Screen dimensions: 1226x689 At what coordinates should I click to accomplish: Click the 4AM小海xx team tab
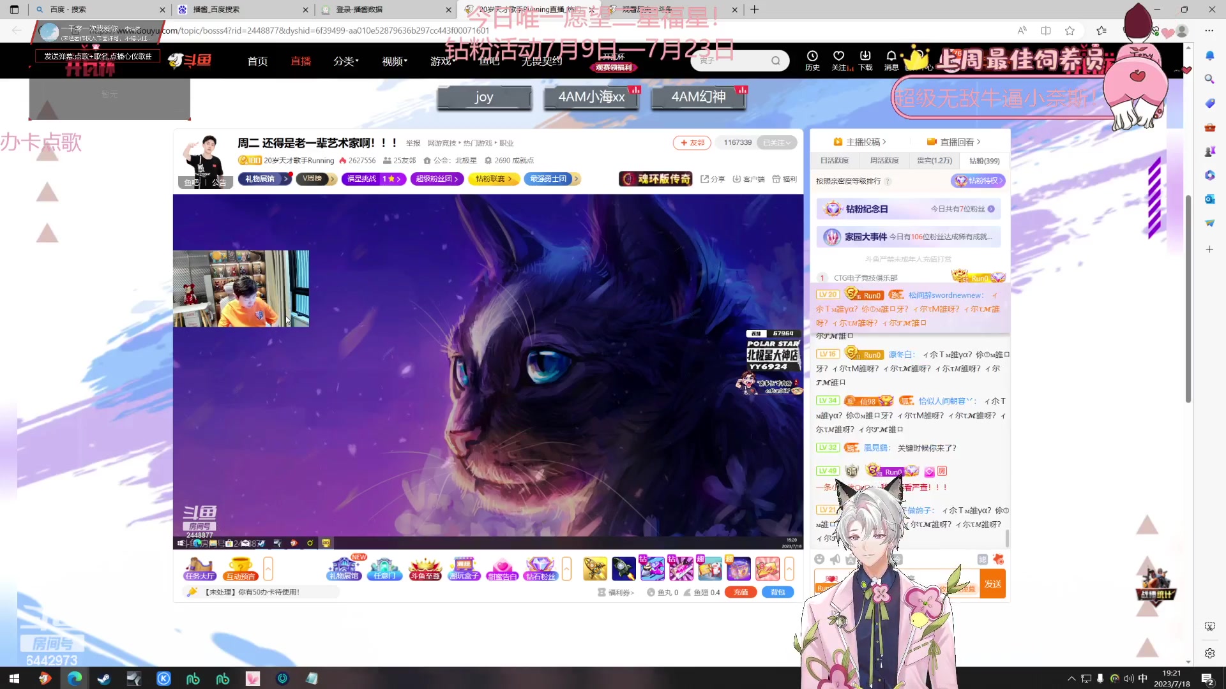click(x=591, y=97)
